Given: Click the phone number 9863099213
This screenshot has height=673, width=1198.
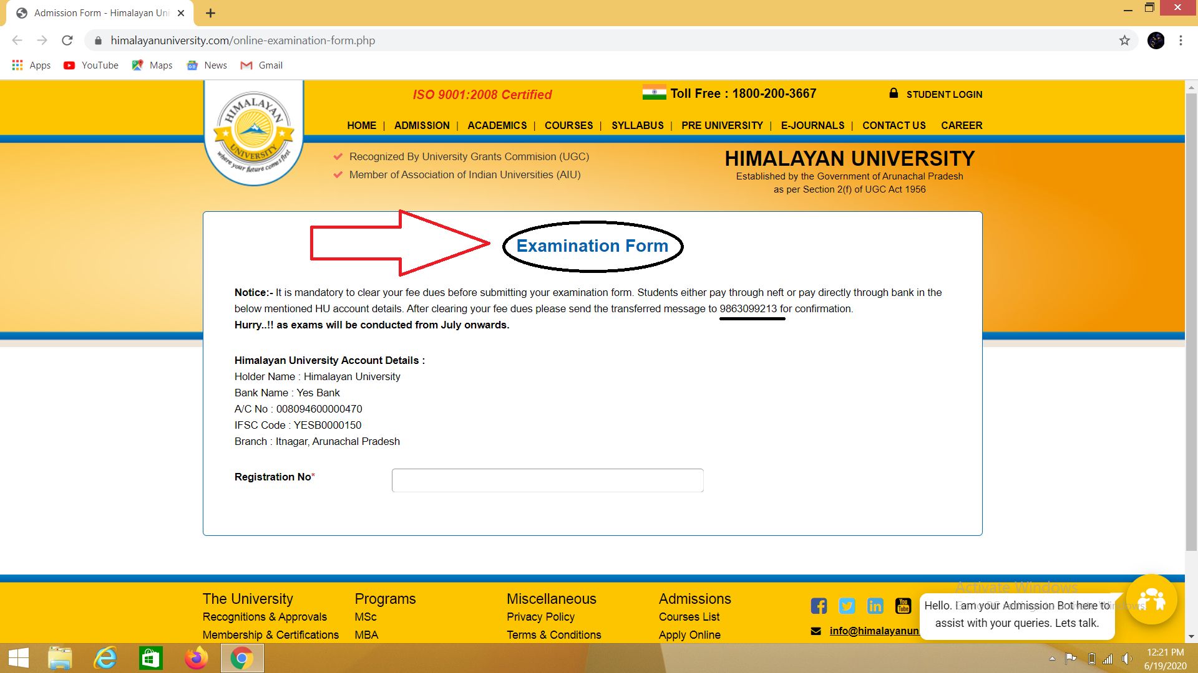Looking at the screenshot, I should click(748, 309).
